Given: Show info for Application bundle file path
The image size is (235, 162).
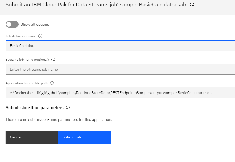Looking at the screenshot, I should [x=52, y=83].
